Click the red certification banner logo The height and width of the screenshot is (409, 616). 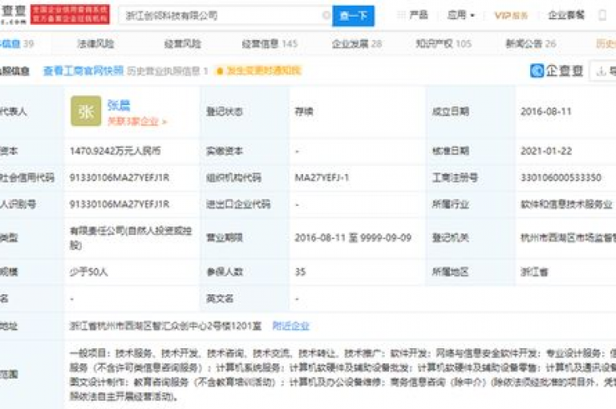(71, 14)
